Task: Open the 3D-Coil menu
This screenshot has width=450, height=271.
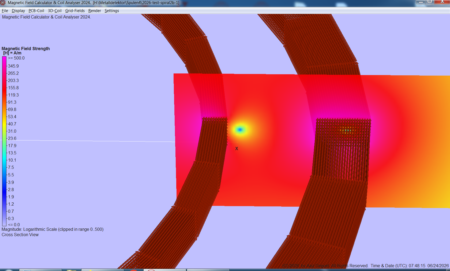Action: pos(55,11)
